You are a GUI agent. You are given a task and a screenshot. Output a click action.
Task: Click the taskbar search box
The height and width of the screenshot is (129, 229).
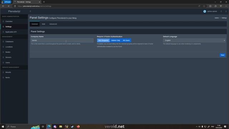(23, 126)
